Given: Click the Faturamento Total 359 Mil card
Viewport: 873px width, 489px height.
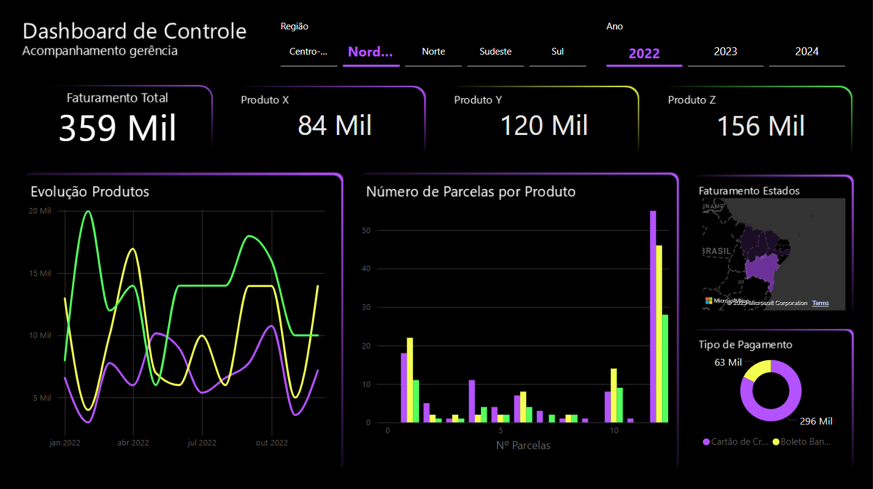Looking at the screenshot, I should click(117, 118).
